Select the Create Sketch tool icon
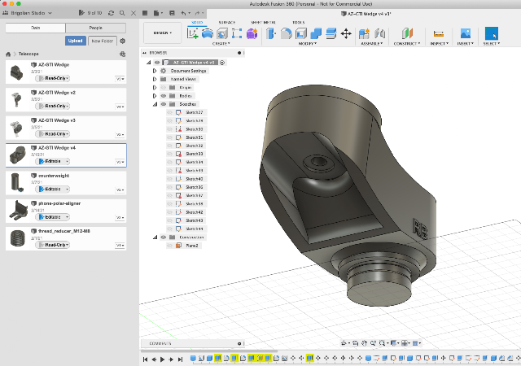The width and height of the screenshot is (521, 366). [193, 33]
